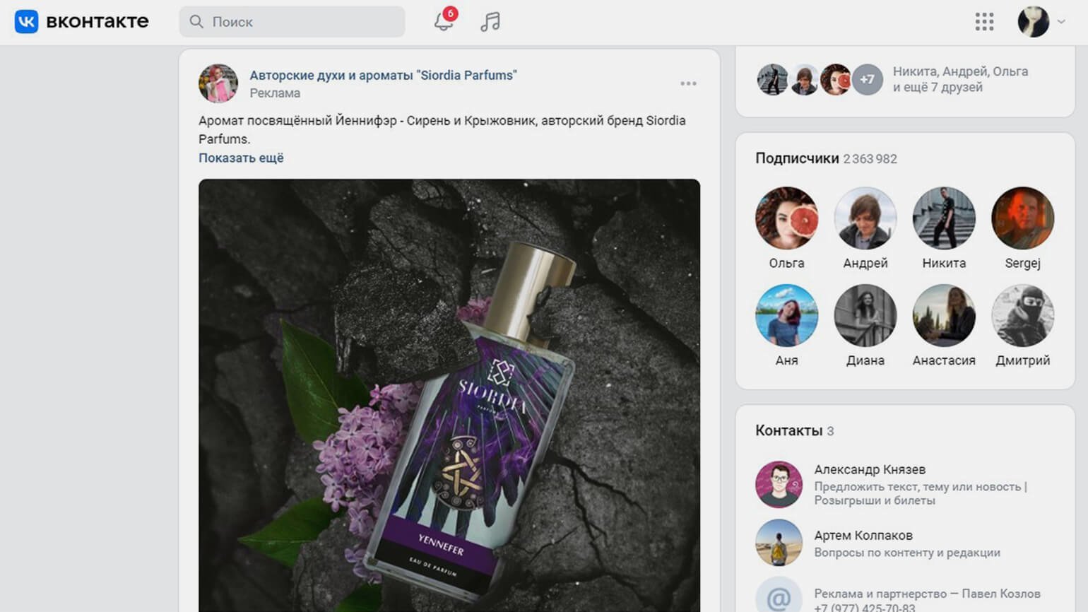Click the subscriber count 2 363 982
The height and width of the screenshot is (612, 1088).
pyautogui.click(x=870, y=159)
